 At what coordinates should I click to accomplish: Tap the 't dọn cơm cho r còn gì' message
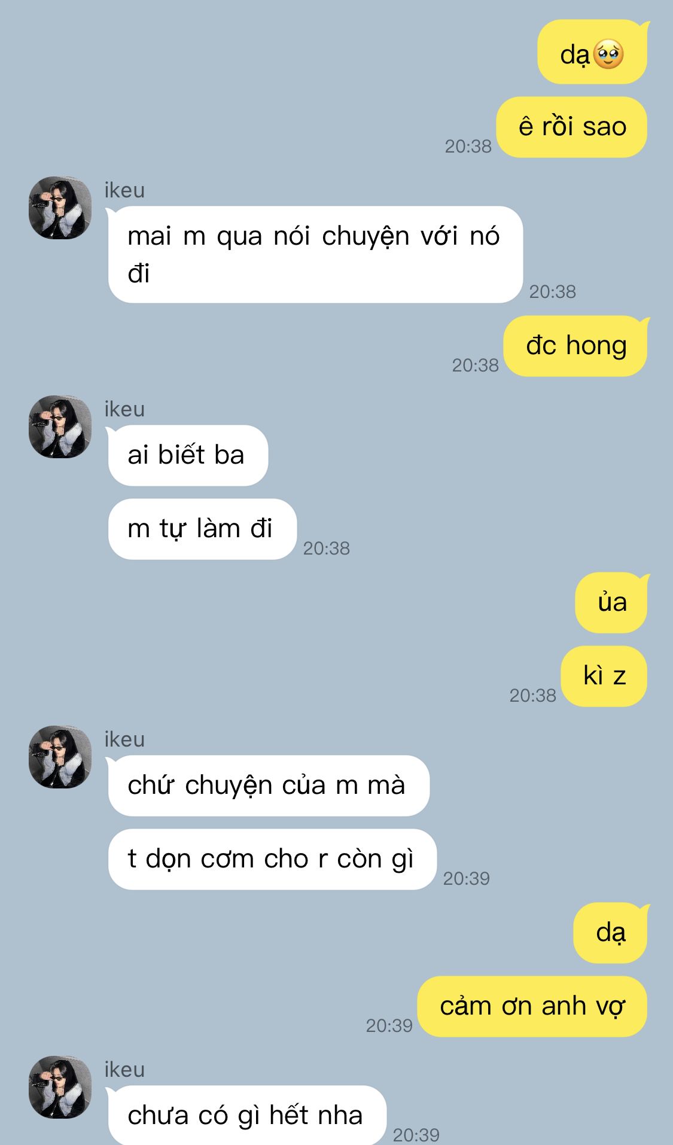[272, 859]
